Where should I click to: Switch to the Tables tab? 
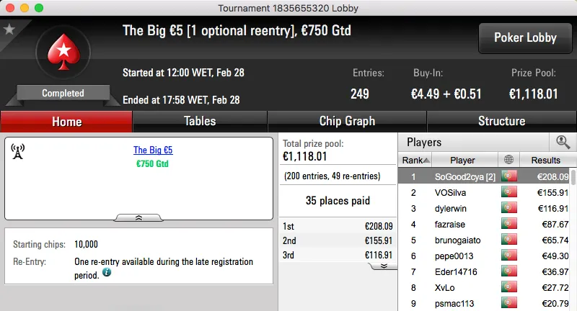click(200, 121)
